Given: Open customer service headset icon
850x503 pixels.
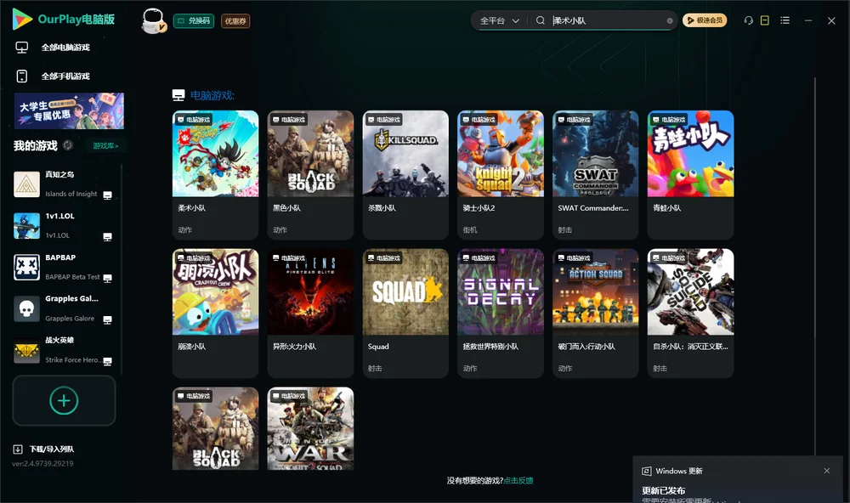Looking at the screenshot, I should point(749,20).
